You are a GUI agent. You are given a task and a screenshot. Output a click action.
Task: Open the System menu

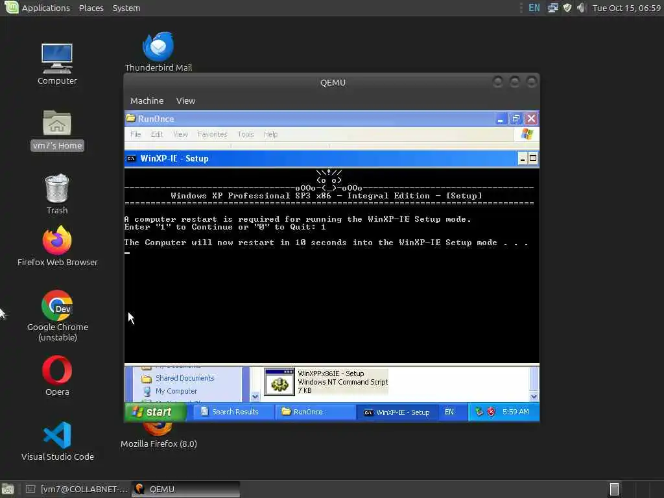tap(126, 8)
